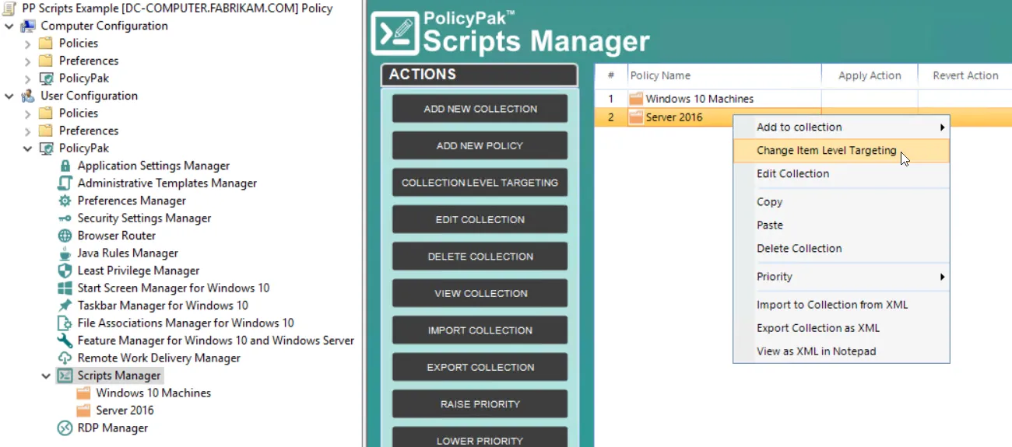Choose Import to Collection from XML

click(842, 305)
